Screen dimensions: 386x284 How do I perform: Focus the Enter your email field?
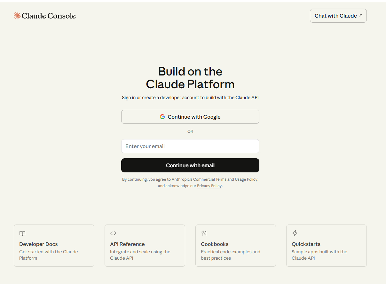click(x=190, y=146)
